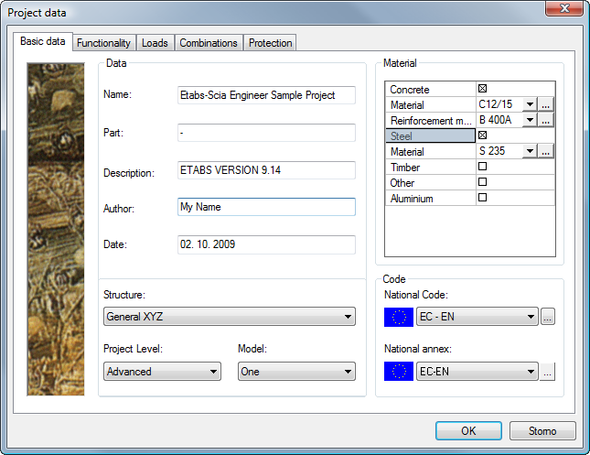This screenshot has width=590, height=455.
Task: Click the ellipsis button beside National annex
Action: (x=548, y=372)
